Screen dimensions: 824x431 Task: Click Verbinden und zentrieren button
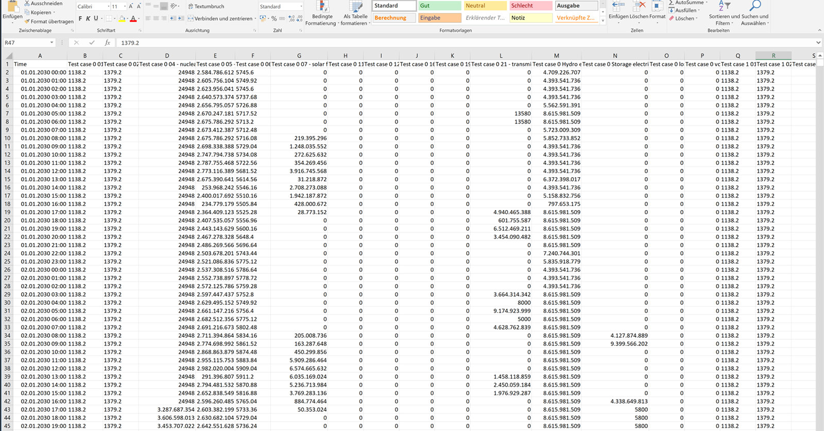coord(220,19)
